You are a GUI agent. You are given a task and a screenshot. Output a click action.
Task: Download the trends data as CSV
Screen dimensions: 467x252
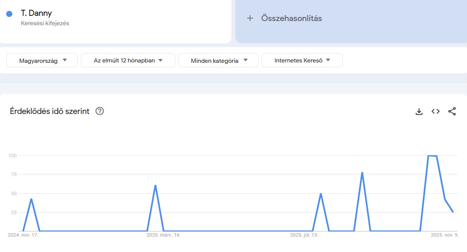pos(419,111)
